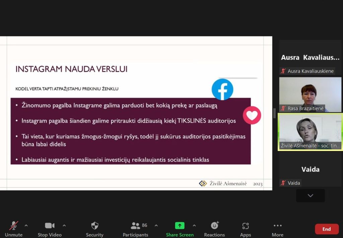Image resolution: width=343 pixels, height=238 pixels.
Task: Expand arrow beside Participants button
Action: 156,225
